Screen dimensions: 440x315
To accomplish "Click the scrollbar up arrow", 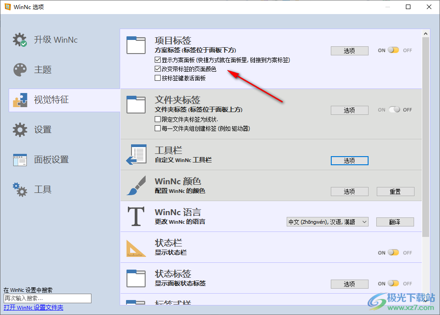I will [426, 34].
